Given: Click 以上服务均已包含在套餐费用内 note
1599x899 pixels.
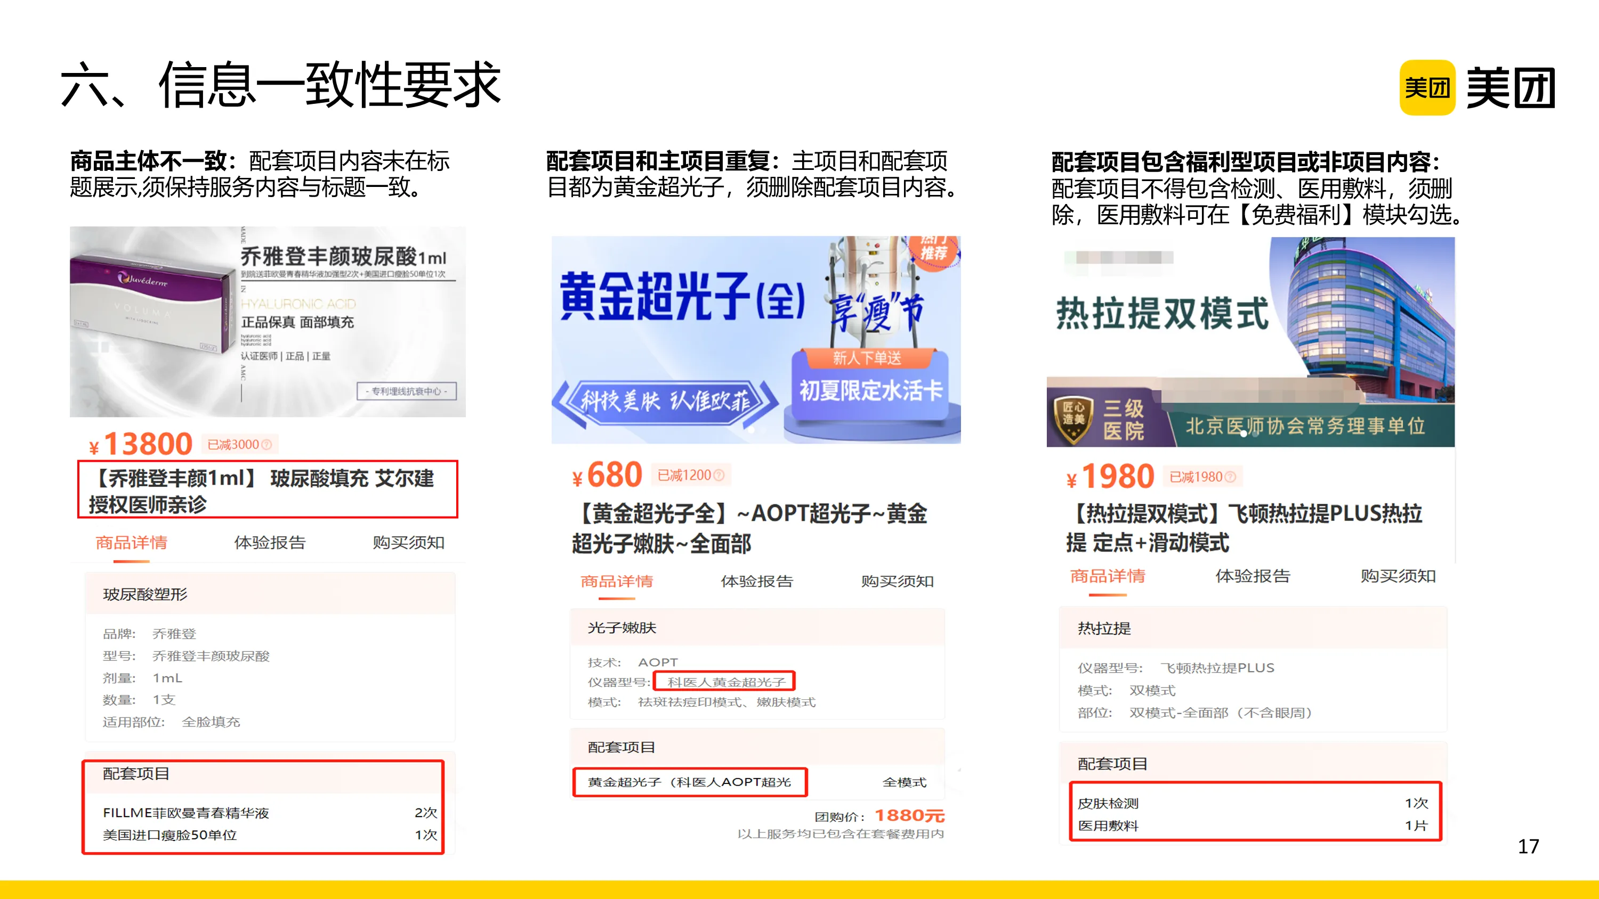Looking at the screenshot, I should pyautogui.click(x=841, y=834).
